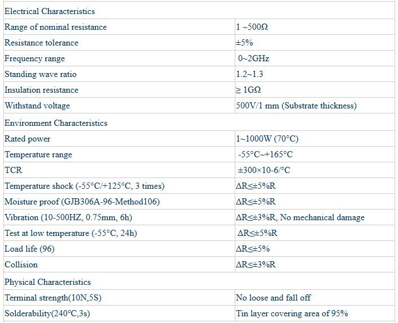Viewport: 398px width, 323px height.
Task: Click the Environment Characteristics section header
Action: pos(56,123)
